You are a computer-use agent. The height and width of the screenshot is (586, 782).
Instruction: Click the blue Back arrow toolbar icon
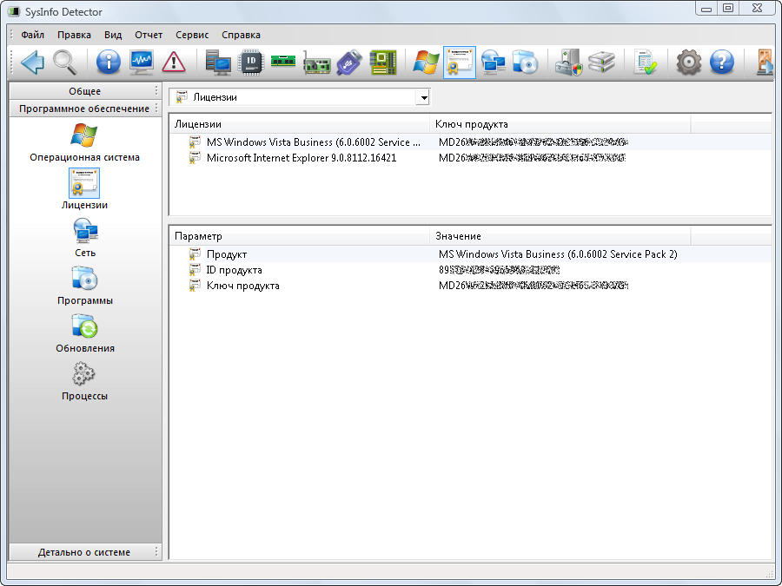(x=32, y=63)
